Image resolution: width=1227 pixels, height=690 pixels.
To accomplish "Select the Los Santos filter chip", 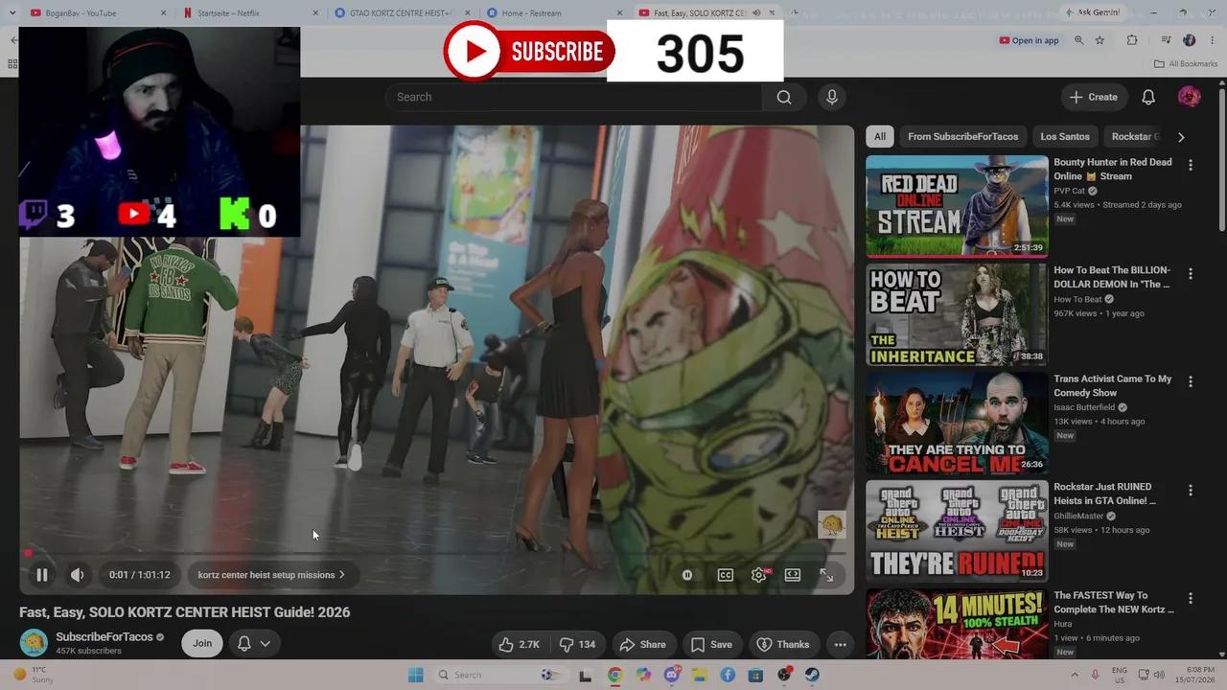I will point(1065,136).
